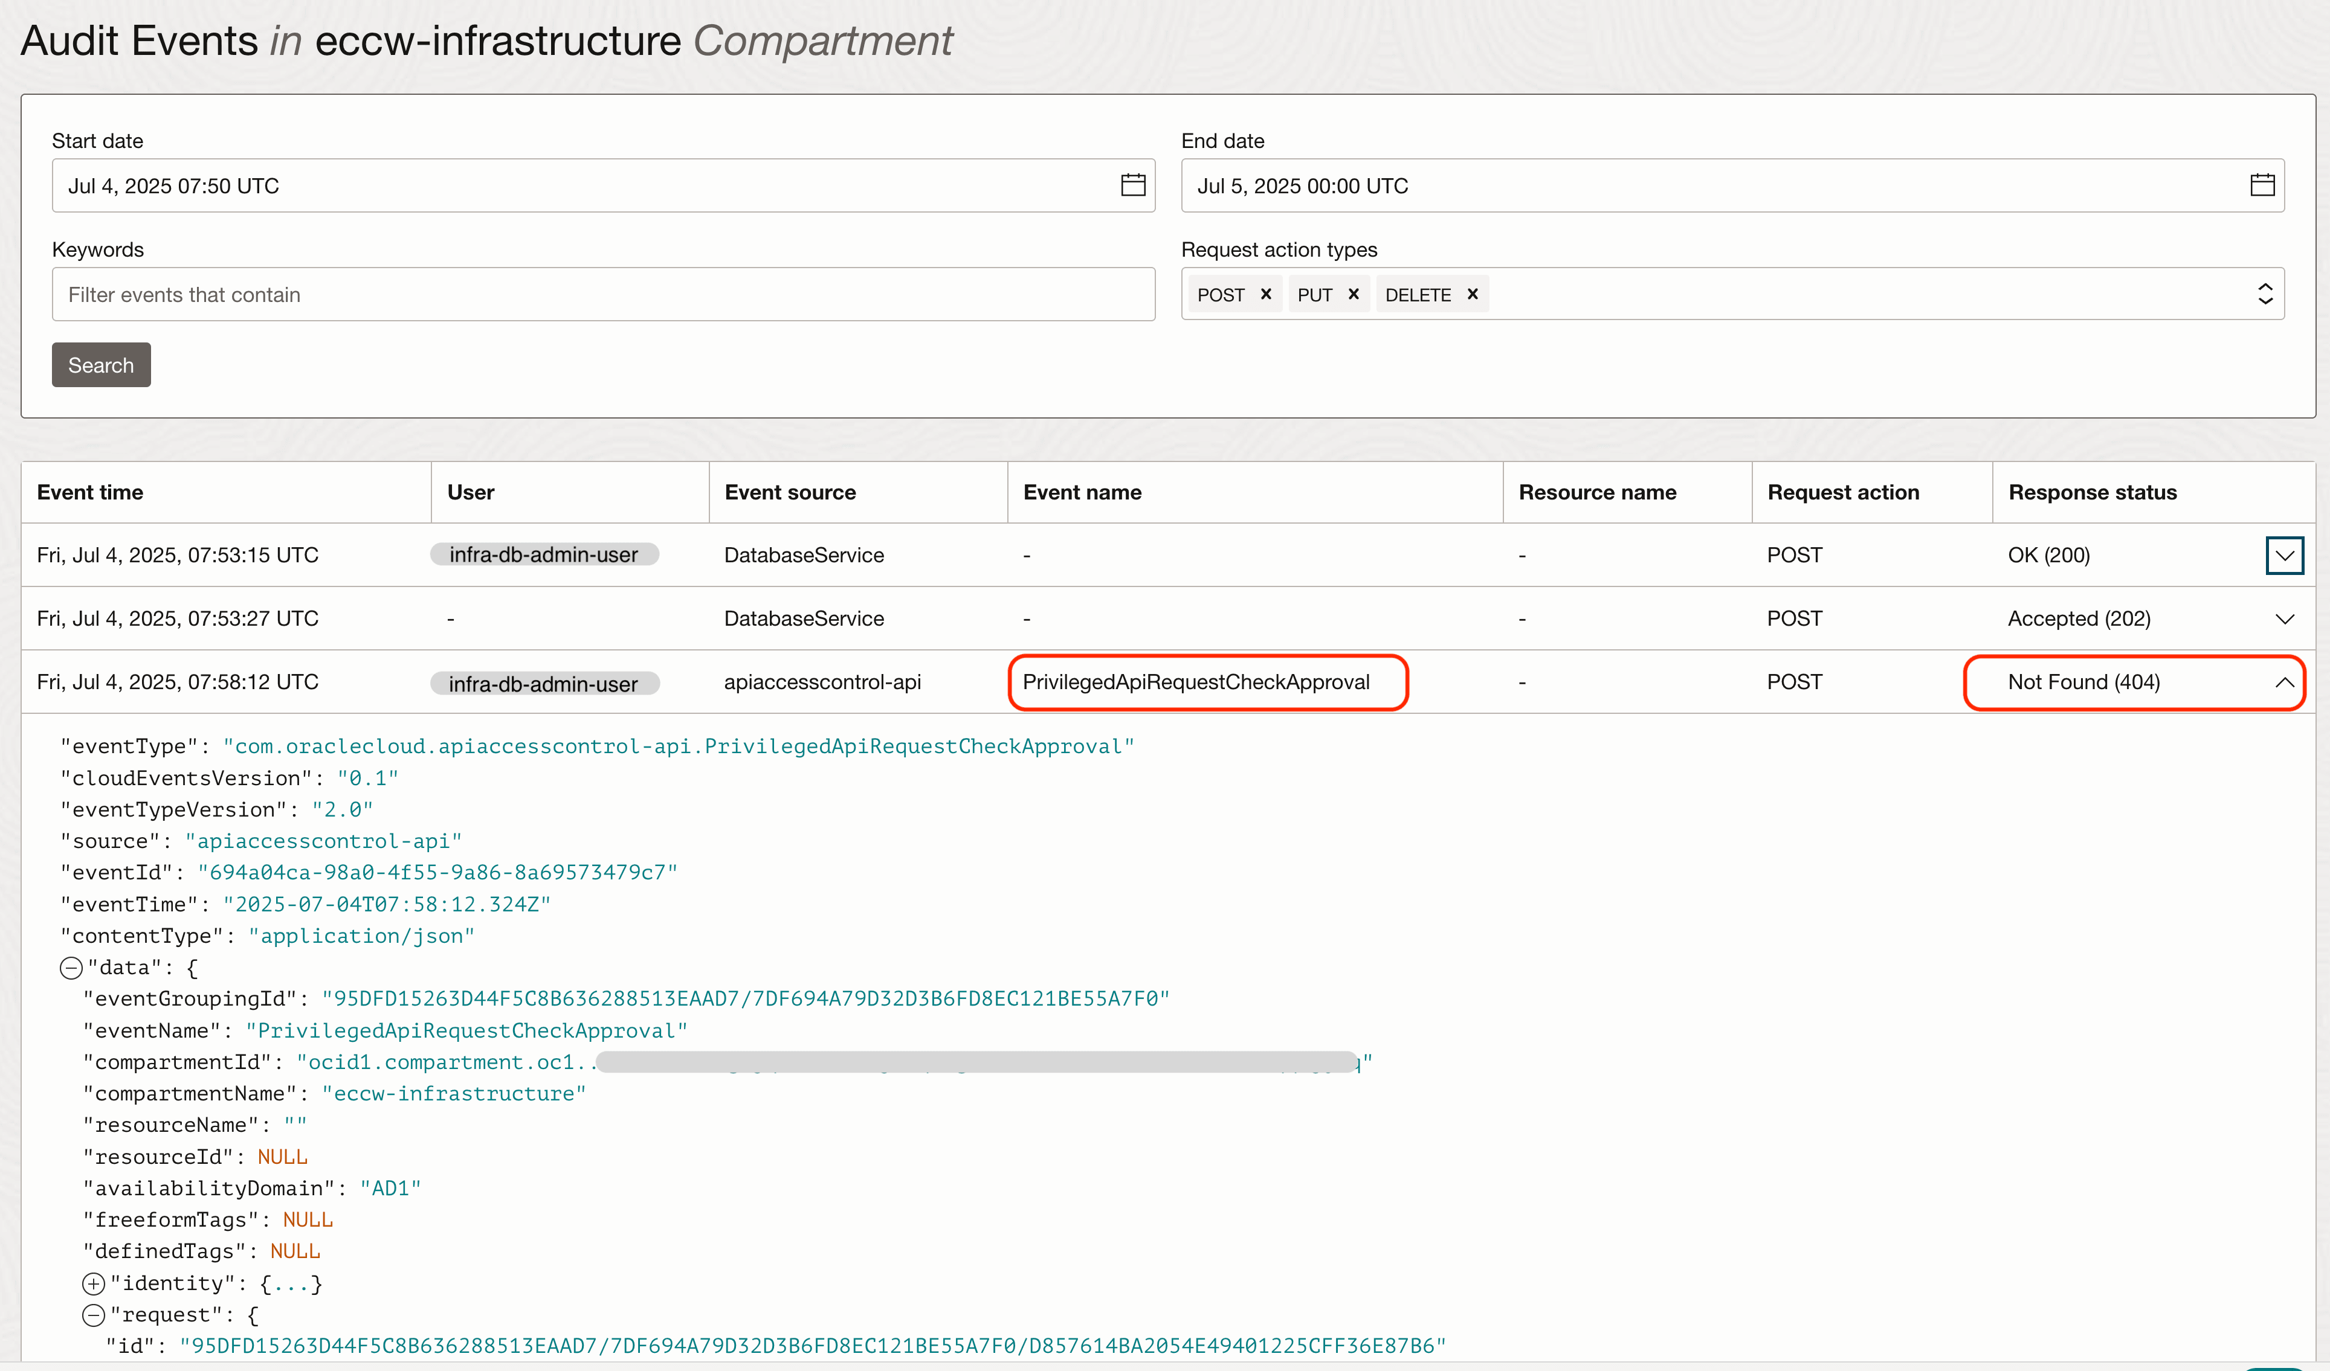Open the Request action types dropdown
2330x1371 pixels.
click(2264, 294)
